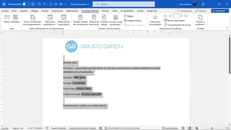Click the record number input box

click(176, 16)
